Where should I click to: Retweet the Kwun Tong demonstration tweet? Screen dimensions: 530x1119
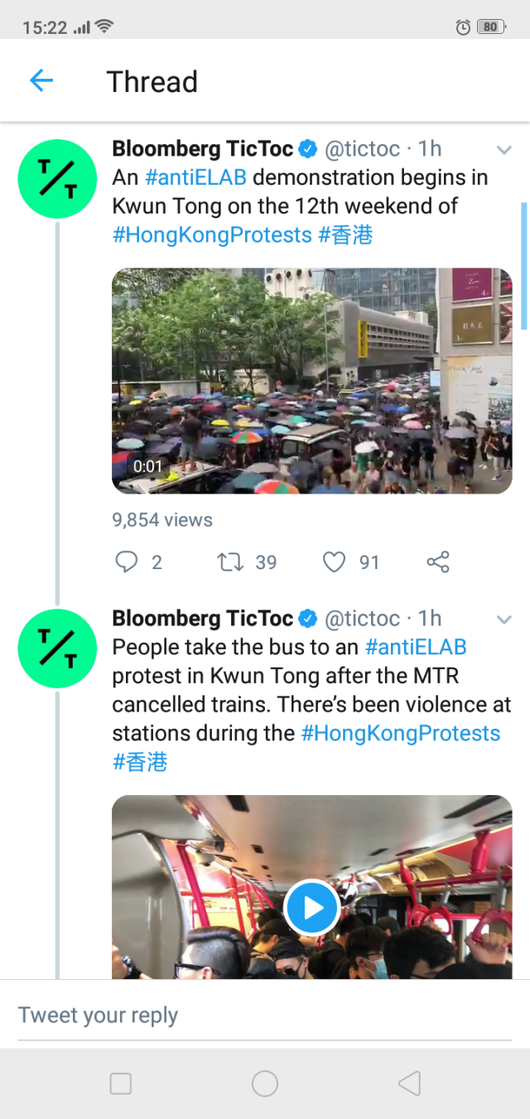coord(229,562)
